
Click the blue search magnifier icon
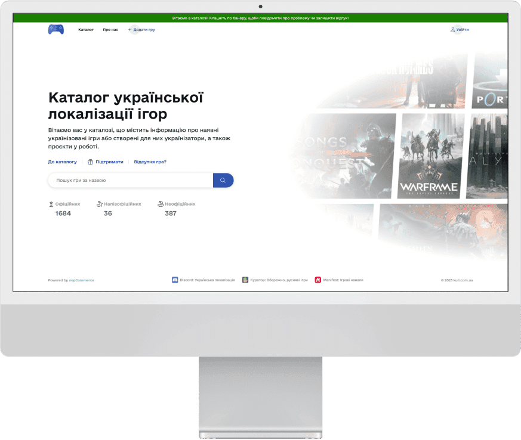pyautogui.click(x=223, y=179)
